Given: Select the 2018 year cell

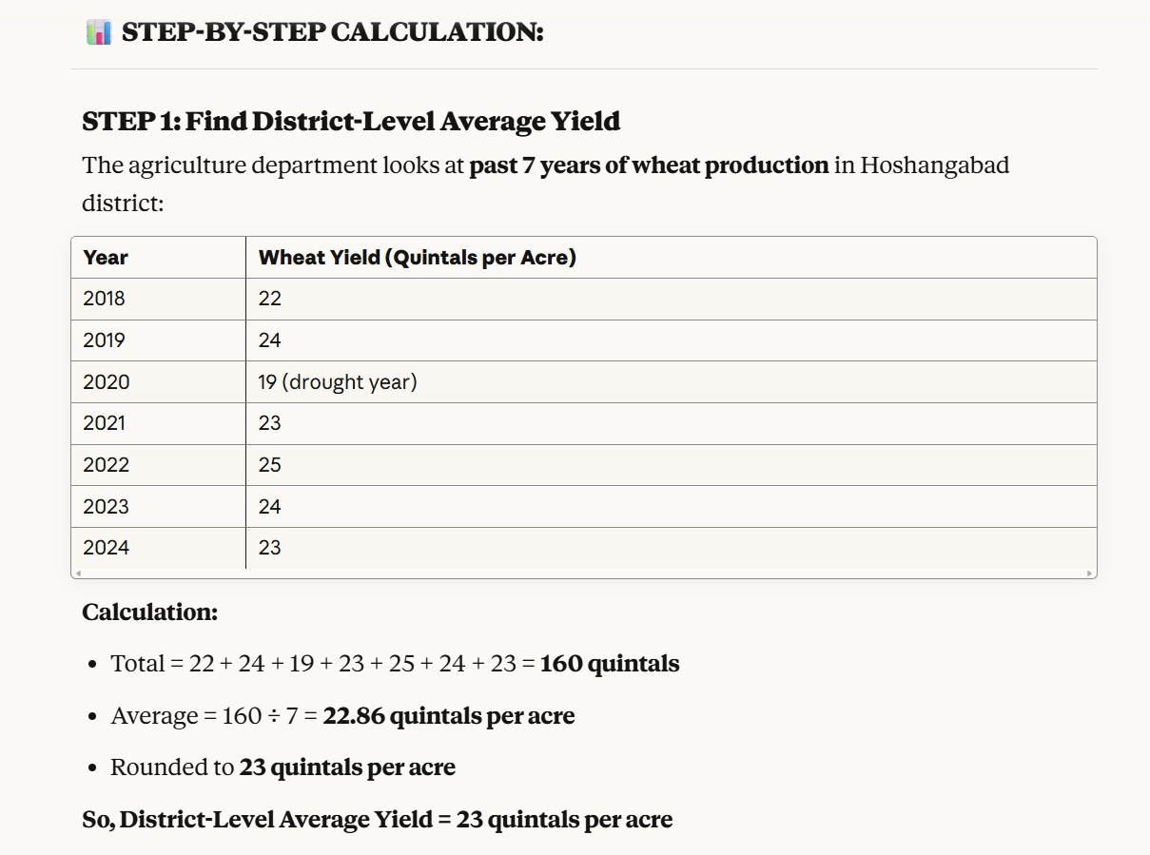Looking at the screenshot, I should tap(105, 299).
